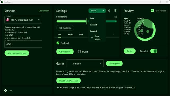Minimize the HeadTrack window
The image size is (170, 96).
tap(155, 2)
